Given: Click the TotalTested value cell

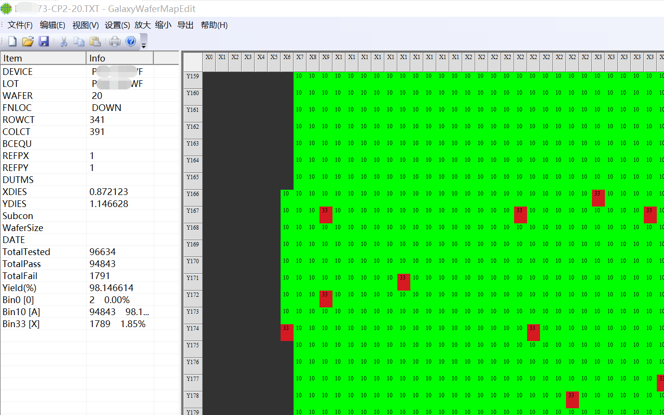Looking at the screenshot, I should tap(108, 252).
